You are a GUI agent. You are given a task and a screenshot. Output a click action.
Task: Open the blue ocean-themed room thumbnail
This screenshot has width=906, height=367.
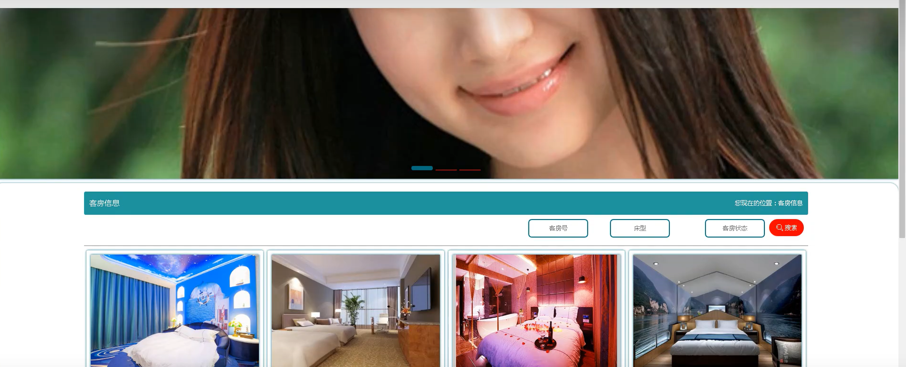175,311
